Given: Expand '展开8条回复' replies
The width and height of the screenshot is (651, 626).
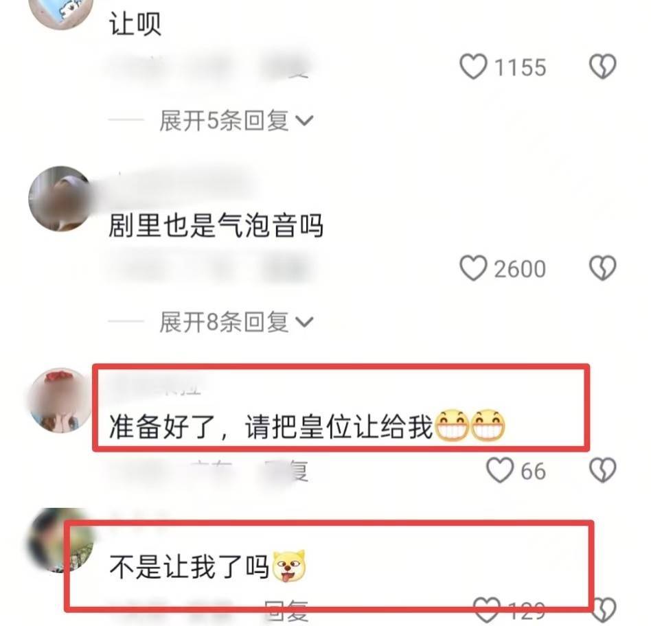Looking at the screenshot, I should tap(236, 322).
